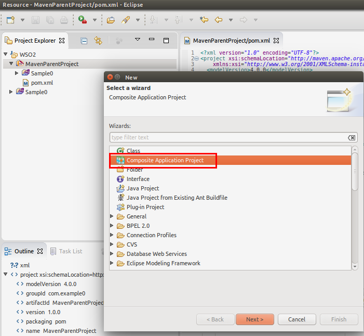364x336 pixels.
Task: Select Java Project from Existing Ant Buildfile
Action: (177, 198)
